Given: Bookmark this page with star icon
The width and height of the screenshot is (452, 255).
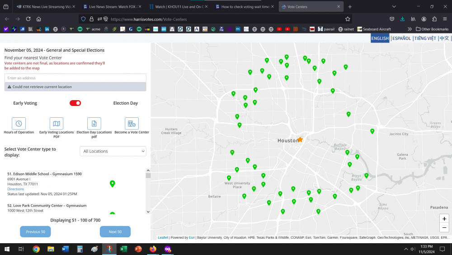Looking at the screenshot, I should tap(348, 19).
